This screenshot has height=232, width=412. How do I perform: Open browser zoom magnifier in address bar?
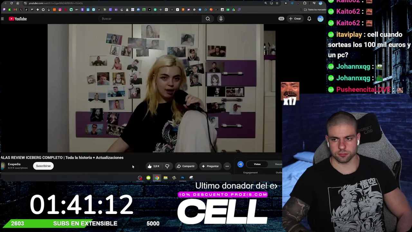pyautogui.click(x=266, y=3)
